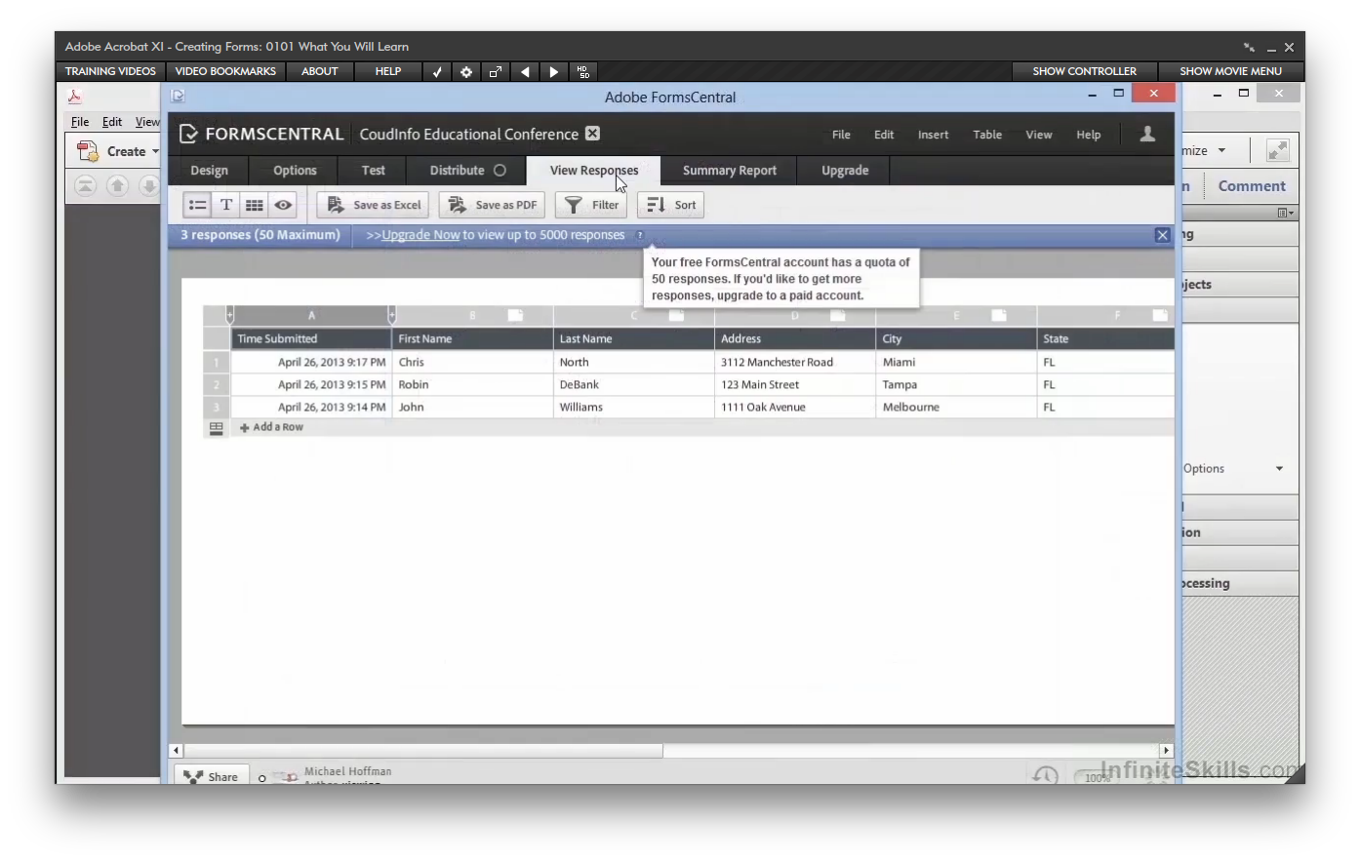Image resolution: width=1360 pixels, height=862 pixels.
Task: Click the Save as Excel button
Action: tap(374, 205)
